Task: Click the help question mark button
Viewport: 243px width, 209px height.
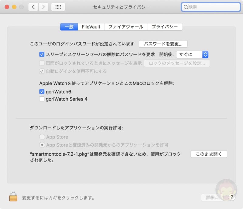Action: point(232,197)
